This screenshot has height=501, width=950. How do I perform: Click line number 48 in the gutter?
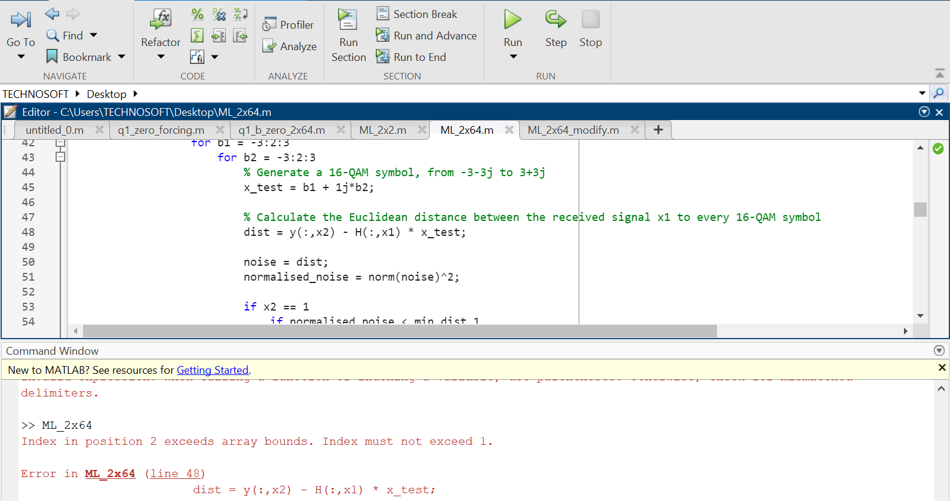[x=28, y=232]
